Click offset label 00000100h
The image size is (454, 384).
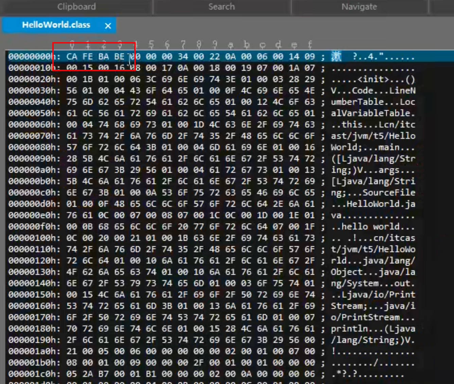click(x=34, y=238)
